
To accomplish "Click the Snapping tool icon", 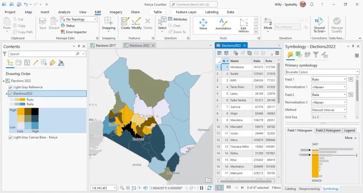I will point(108,21).
